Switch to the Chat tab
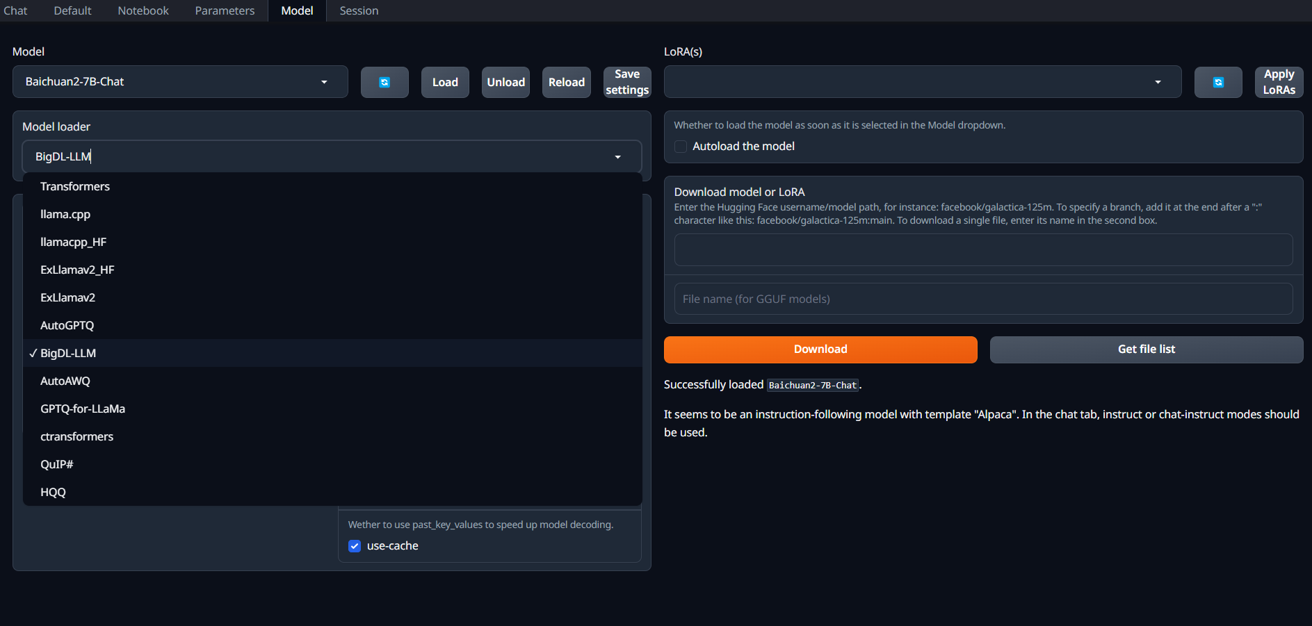This screenshot has width=1312, height=626. [x=15, y=10]
